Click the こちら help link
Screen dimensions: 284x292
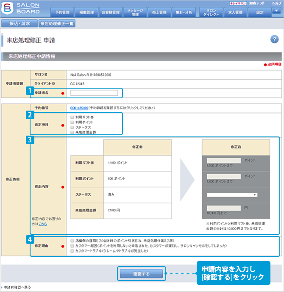point(43,224)
